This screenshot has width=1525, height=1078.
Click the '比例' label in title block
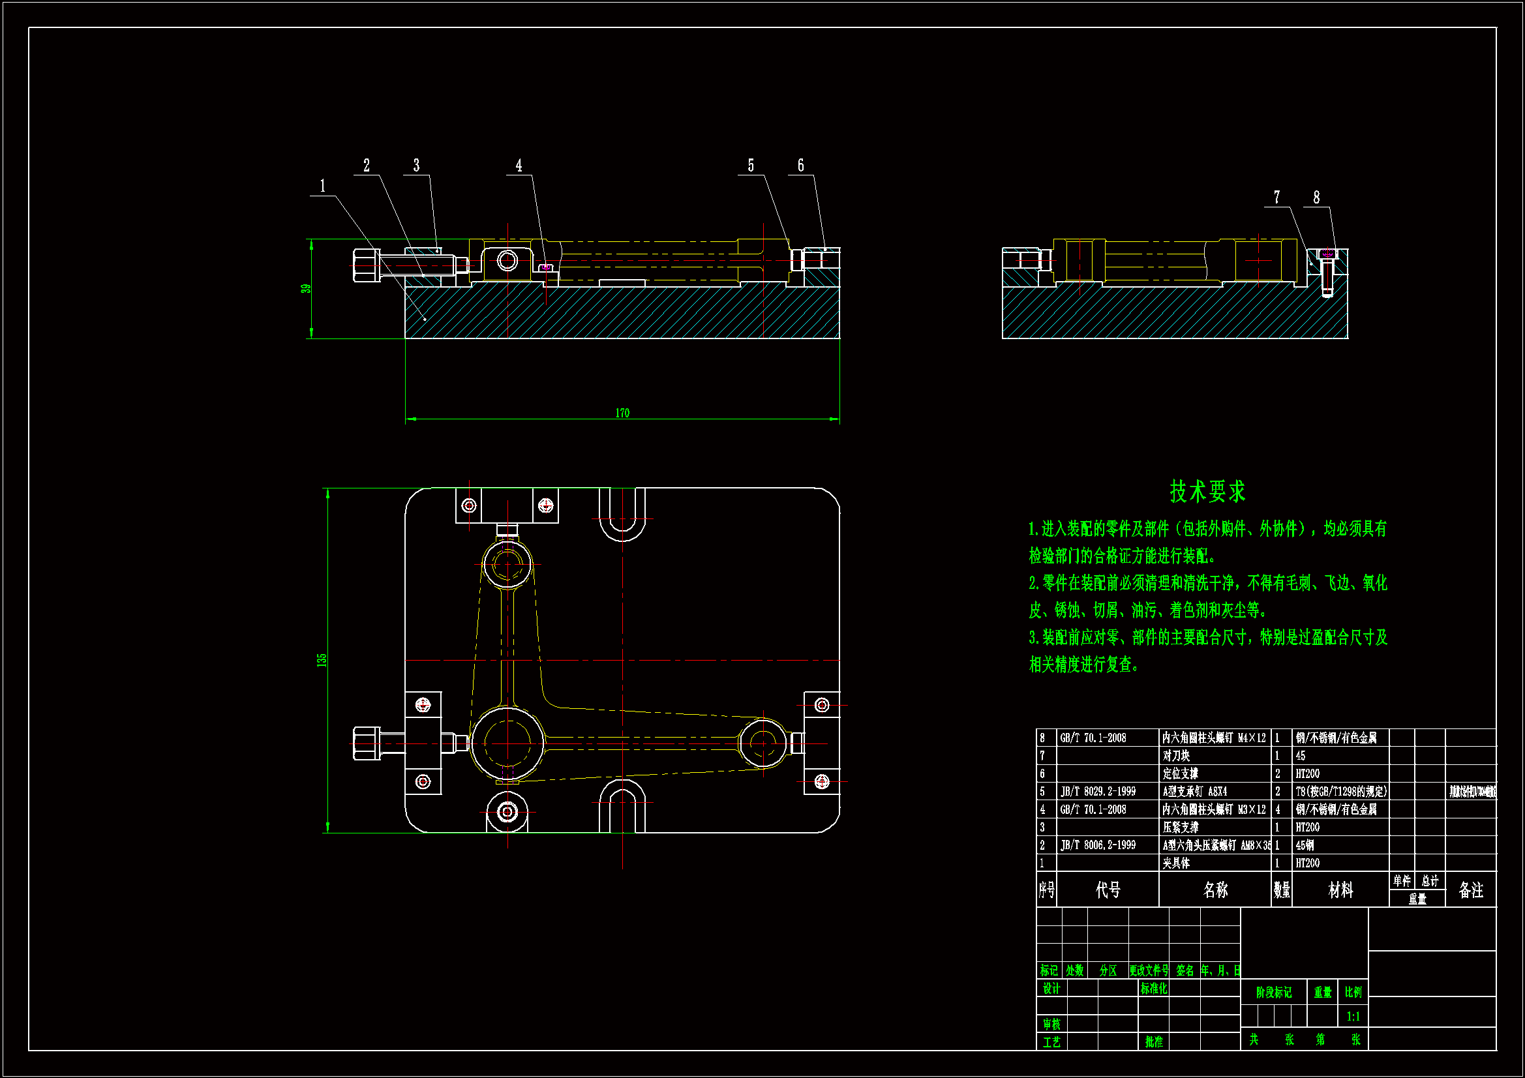(x=1353, y=993)
